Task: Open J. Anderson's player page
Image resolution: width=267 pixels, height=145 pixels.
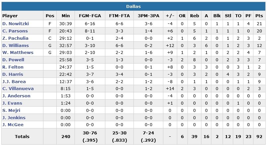Action: coord(16,96)
